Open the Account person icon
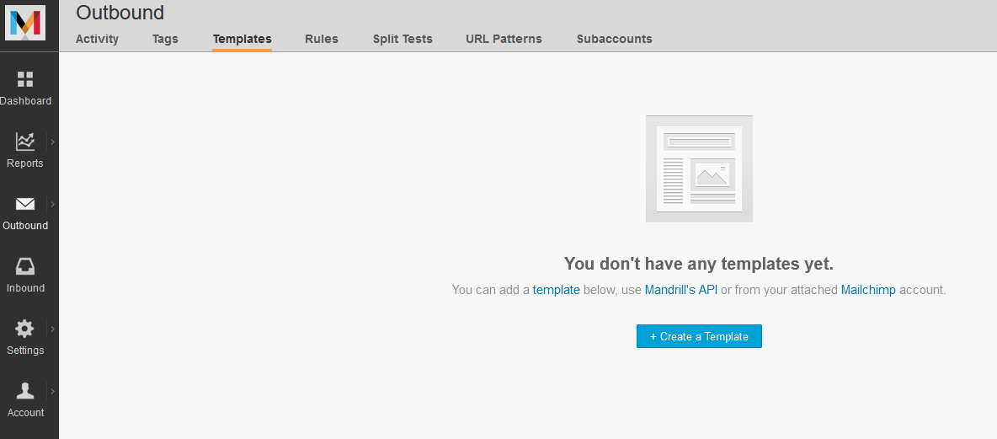997x439 pixels. click(x=25, y=391)
